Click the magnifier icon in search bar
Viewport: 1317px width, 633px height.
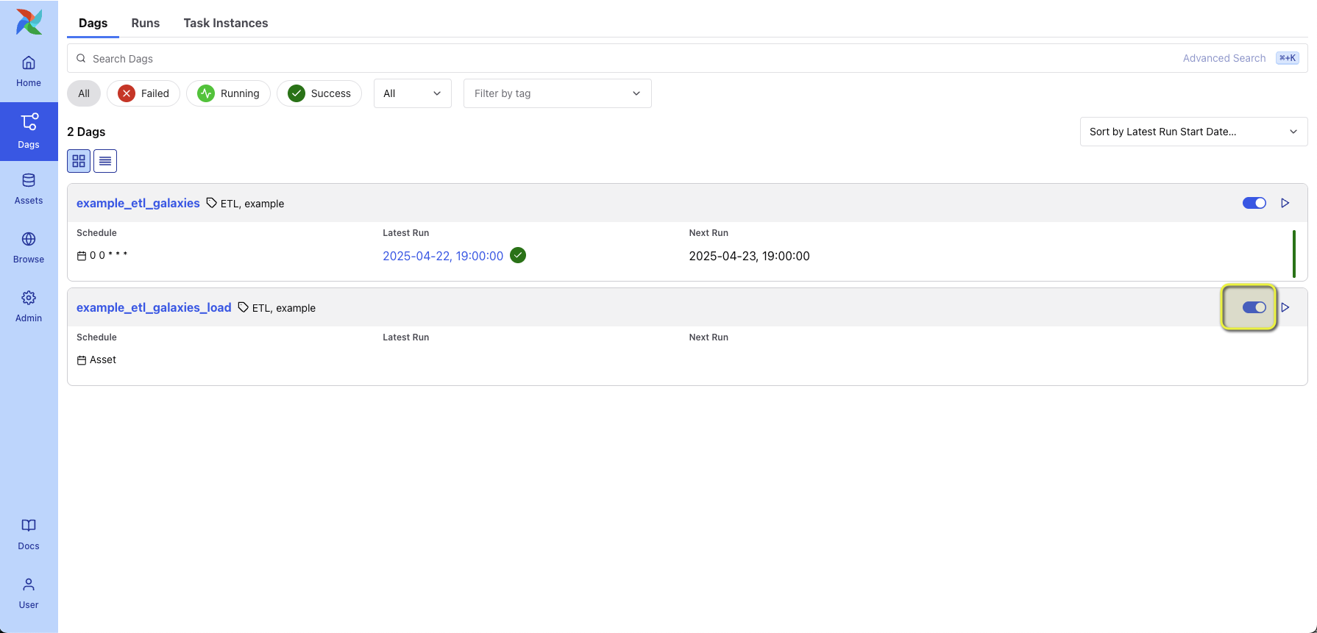[82, 58]
